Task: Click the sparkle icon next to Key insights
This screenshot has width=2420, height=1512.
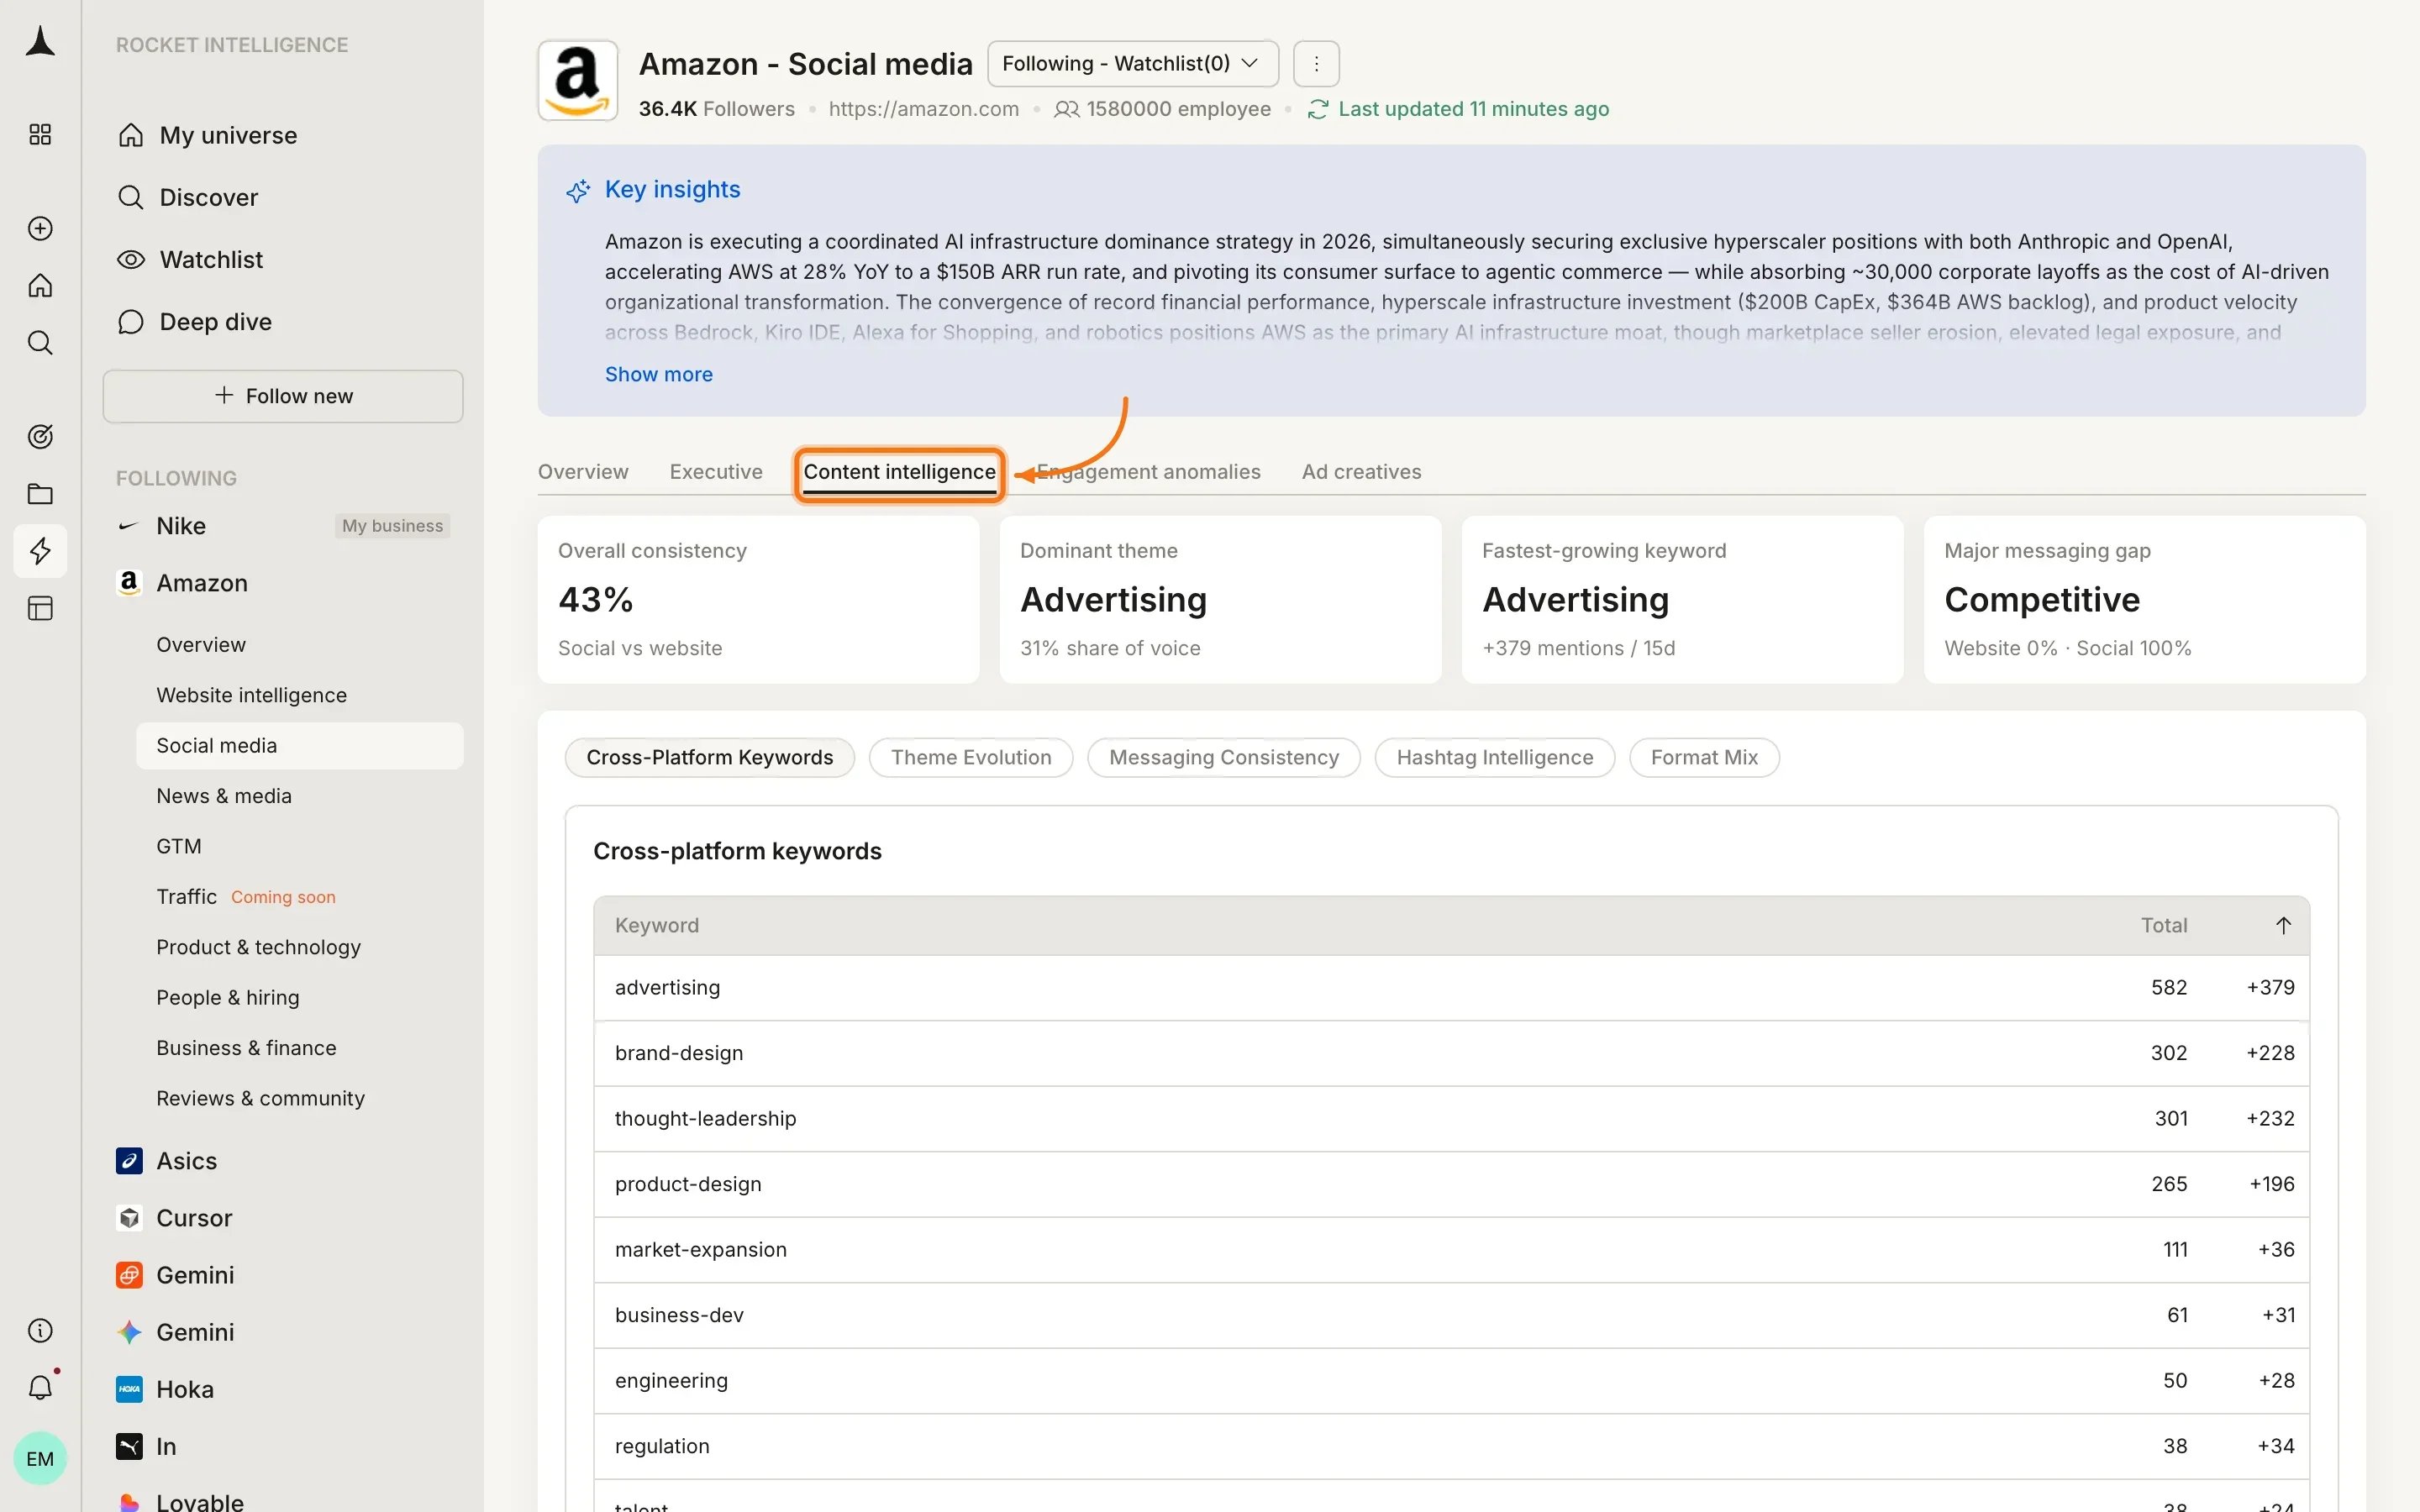Action: coord(578,190)
